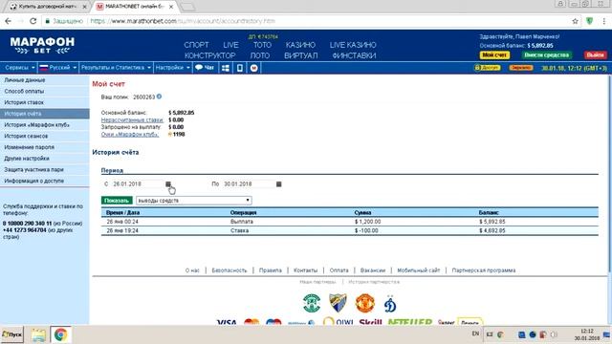Expand the Настройки dropdown
This screenshot has width=612, height=344.
[x=172, y=68]
